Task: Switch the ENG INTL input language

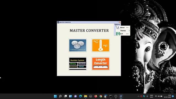Action: (152, 96)
